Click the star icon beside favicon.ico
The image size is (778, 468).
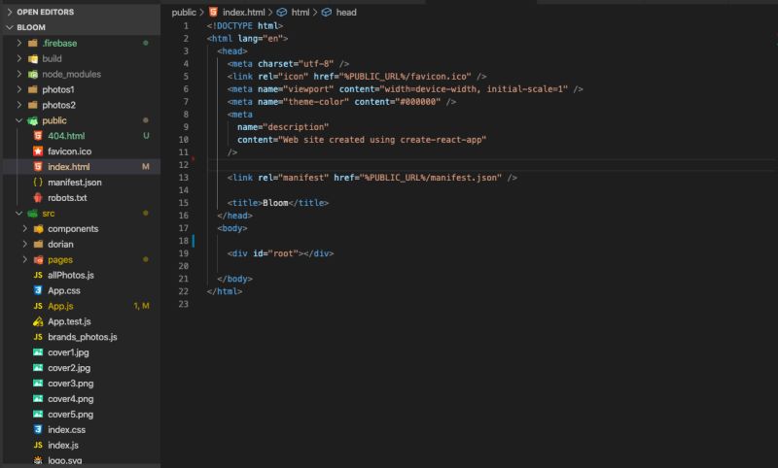(x=38, y=151)
